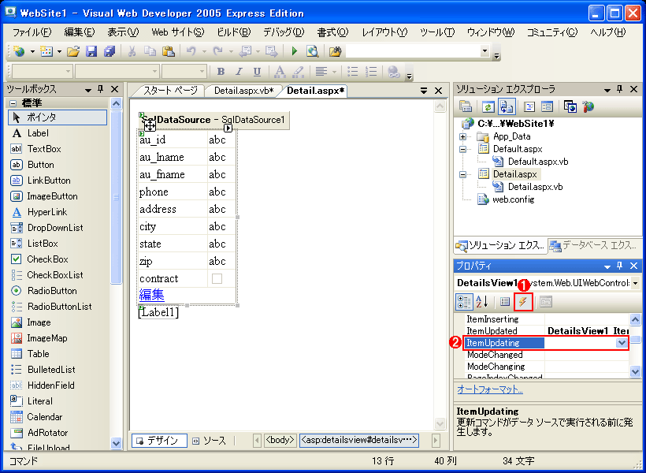Click the オートフォーマット link
This screenshot has width=646, height=473.
[490, 389]
